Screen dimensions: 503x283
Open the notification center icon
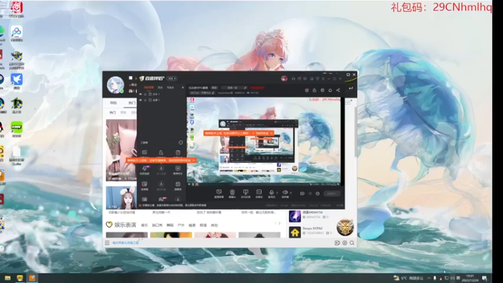484,278
